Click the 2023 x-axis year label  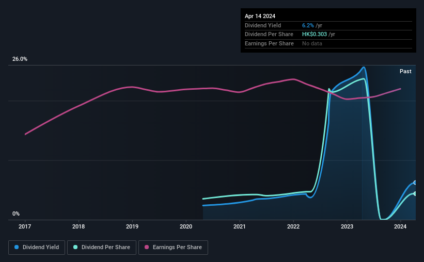(347, 226)
